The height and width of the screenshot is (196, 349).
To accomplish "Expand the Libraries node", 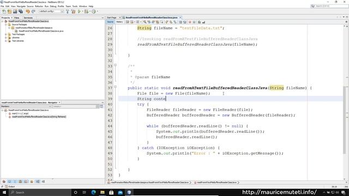I will pos(6,38).
